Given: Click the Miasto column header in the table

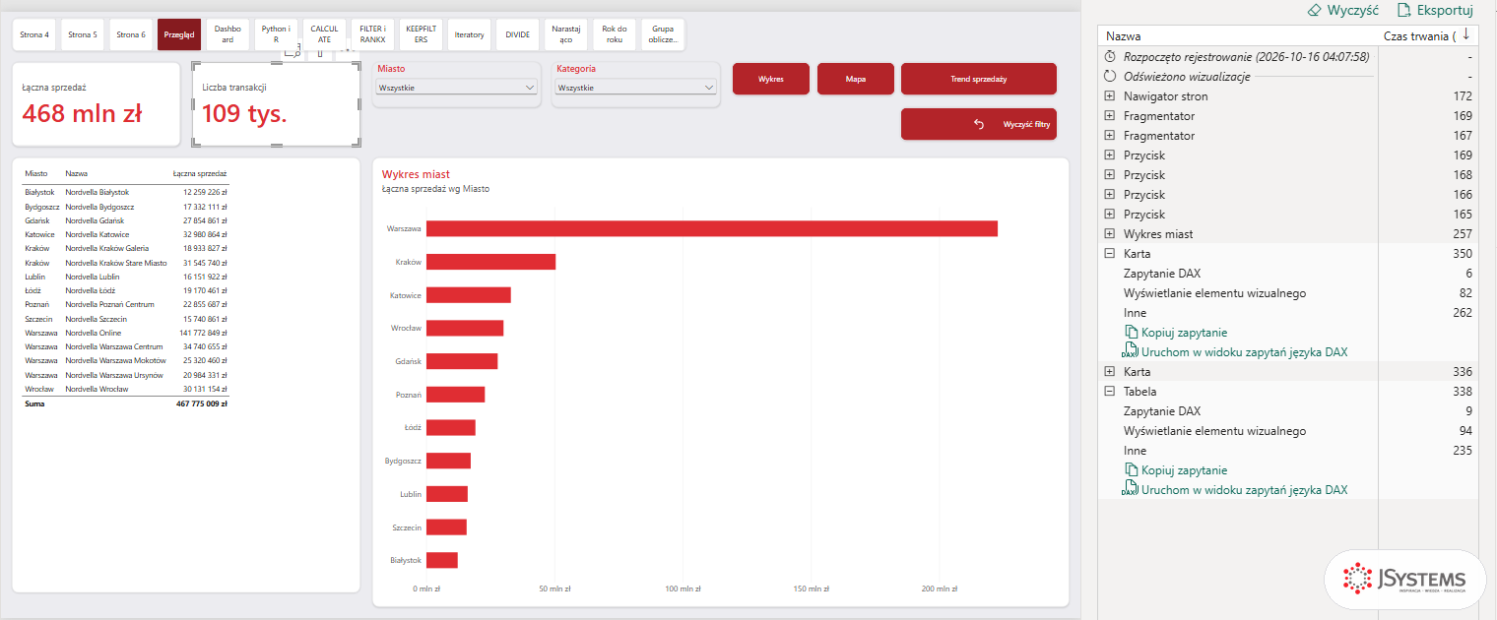Looking at the screenshot, I should 35,173.
